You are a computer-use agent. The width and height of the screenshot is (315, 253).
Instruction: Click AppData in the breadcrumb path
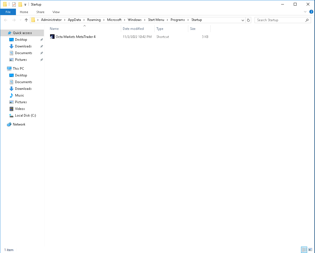(74, 20)
